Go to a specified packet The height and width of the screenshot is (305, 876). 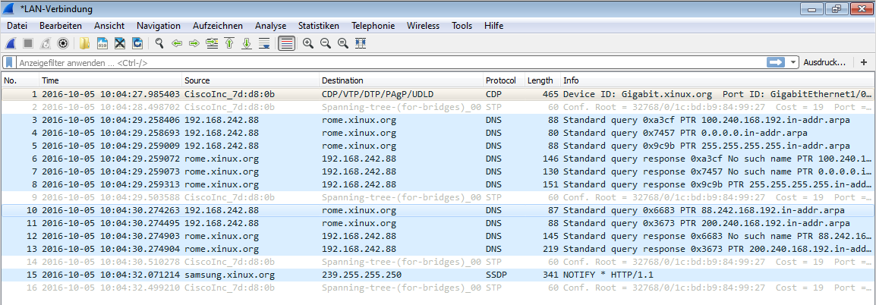[212, 43]
